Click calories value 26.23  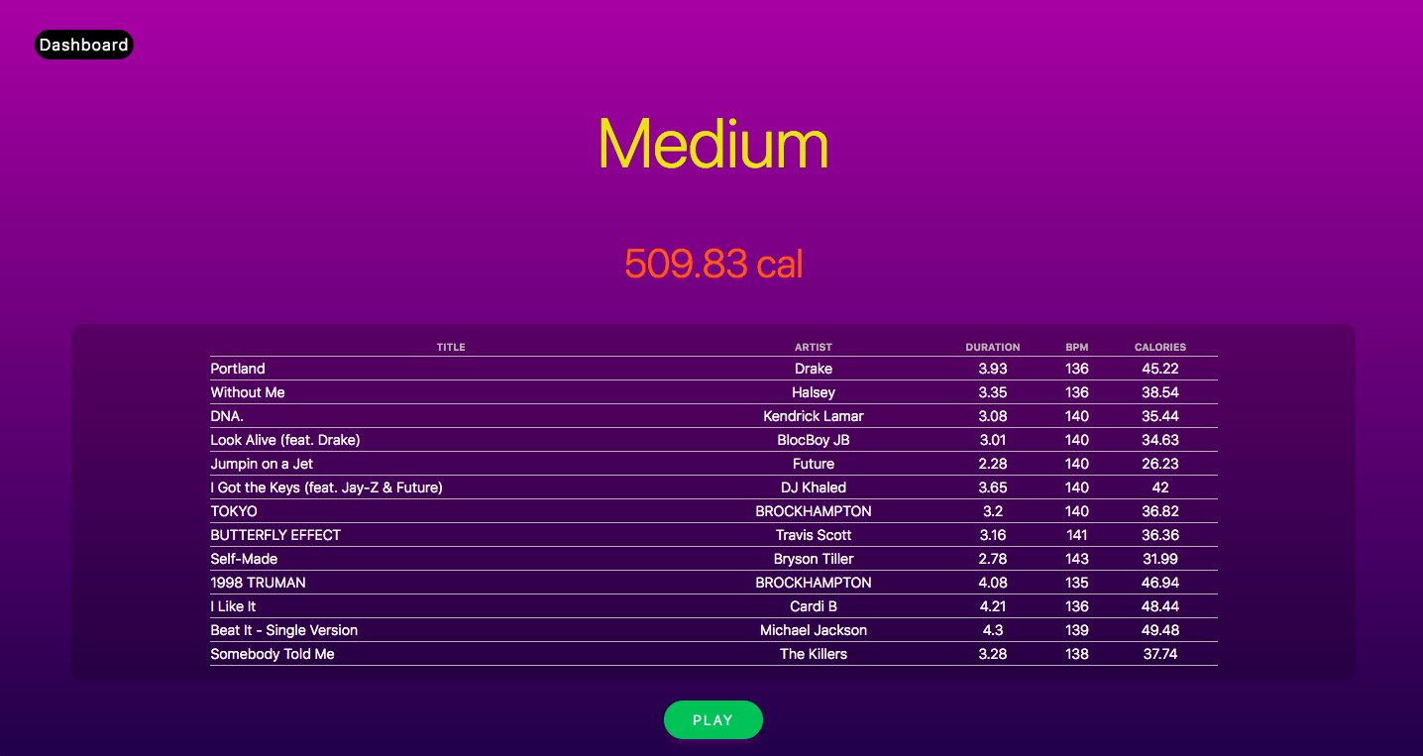click(x=1160, y=464)
